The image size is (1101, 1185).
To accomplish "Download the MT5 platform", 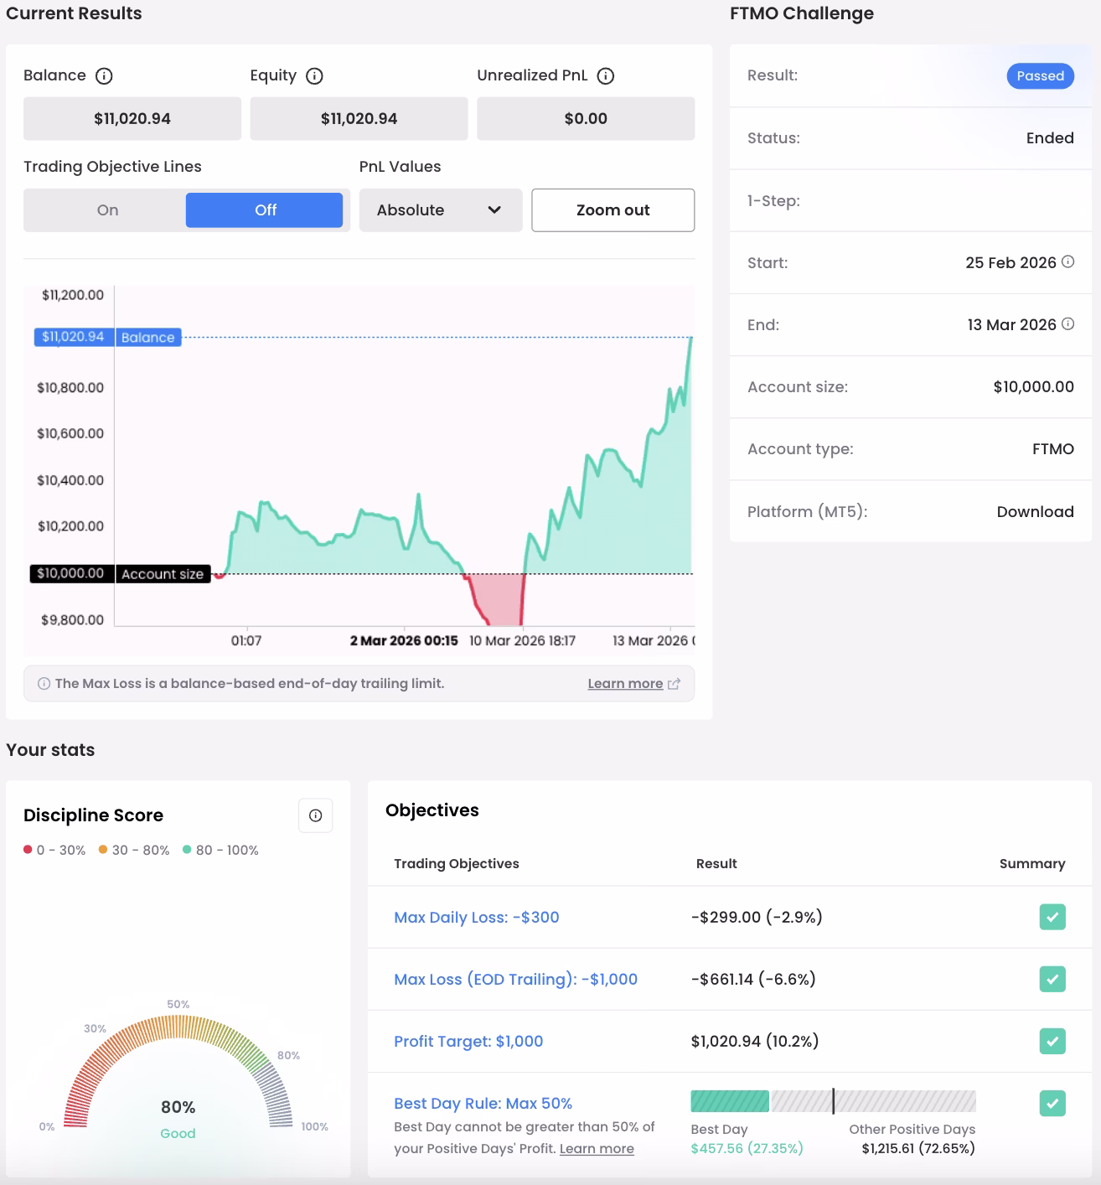I will (x=1035, y=511).
